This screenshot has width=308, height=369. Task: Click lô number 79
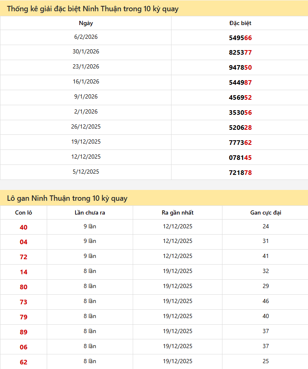[23, 317]
